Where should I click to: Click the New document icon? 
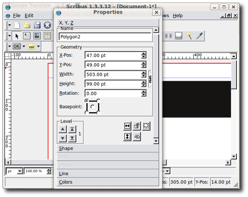coord(17,25)
